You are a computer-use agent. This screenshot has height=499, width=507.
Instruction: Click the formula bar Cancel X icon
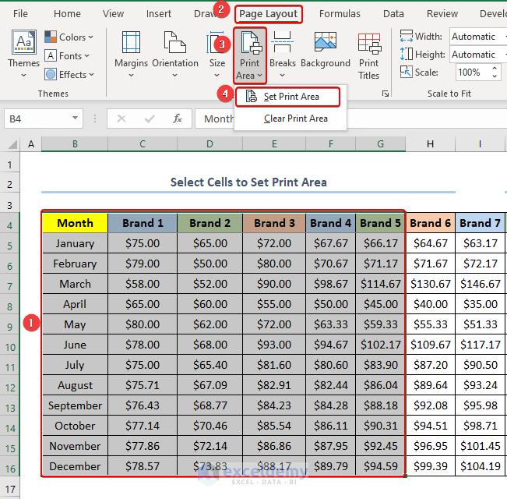coord(121,119)
